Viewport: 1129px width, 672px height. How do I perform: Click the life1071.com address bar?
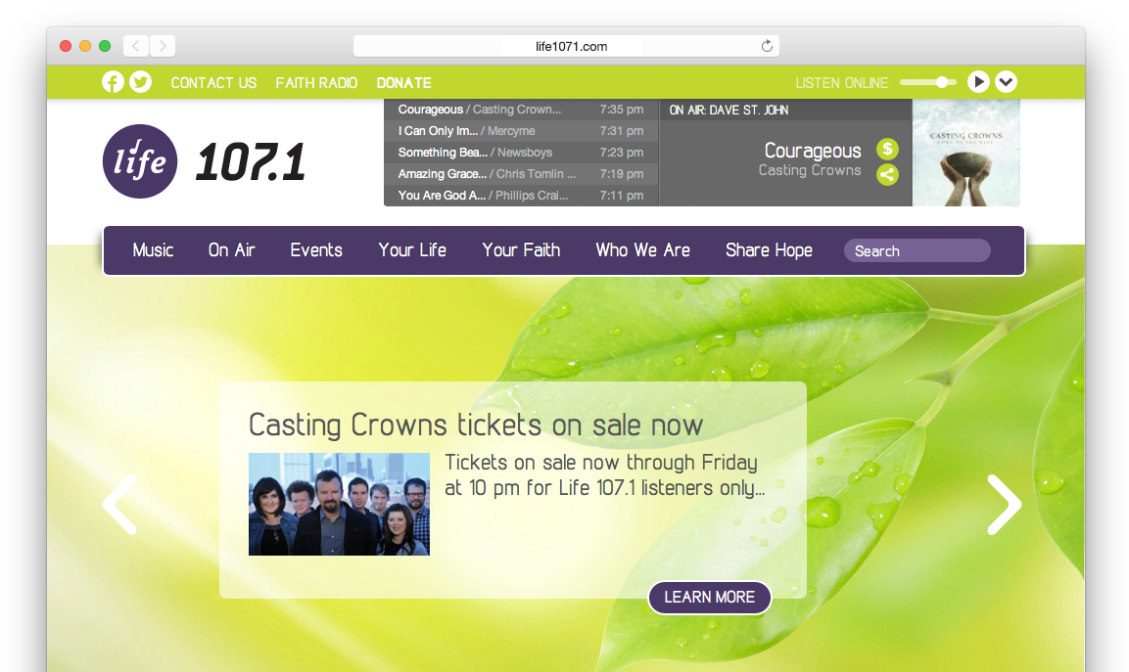coord(566,46)
